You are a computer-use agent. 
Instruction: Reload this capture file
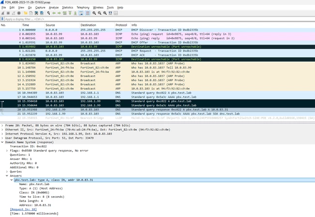point(42,13)
